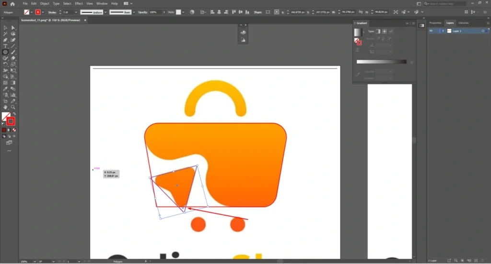Choose Radial Gradient type
This screenshot has height=264, width=491.
[x=385, y=31]
